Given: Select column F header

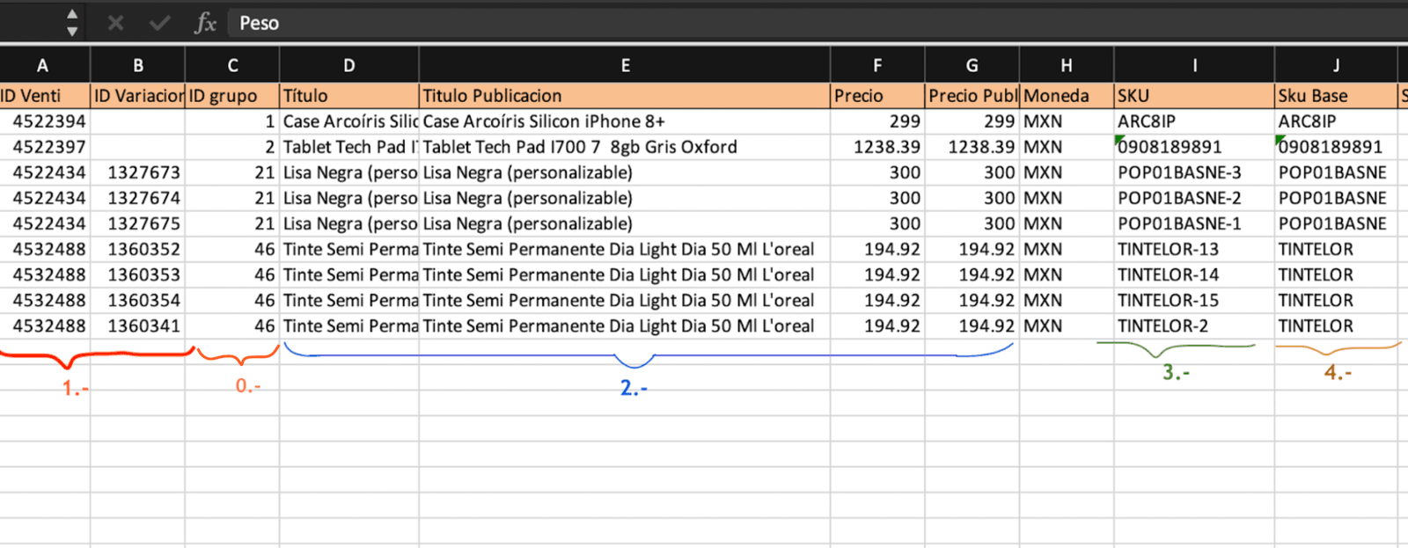Looking at the screenshot, I should [x=877, y=65].
